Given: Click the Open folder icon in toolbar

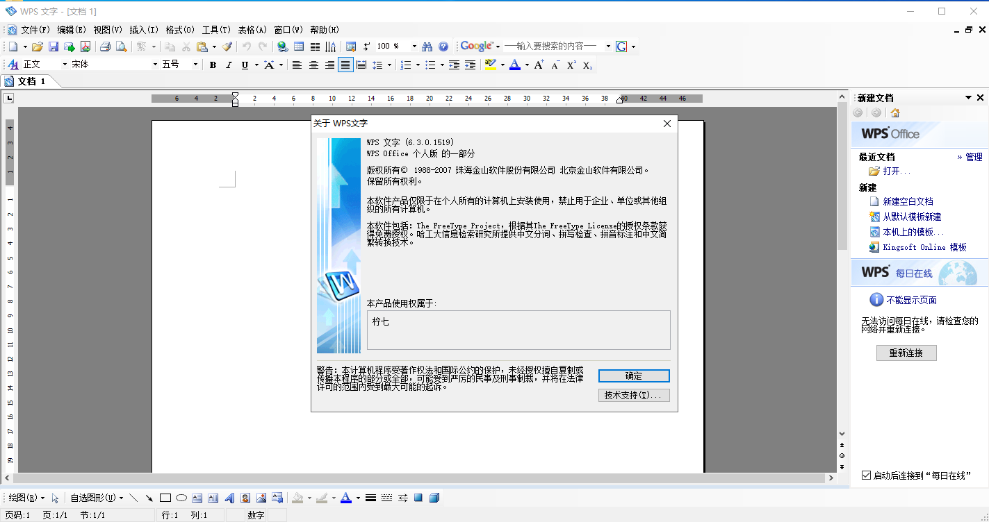Looking at the screenshot, I should [38, 47].
